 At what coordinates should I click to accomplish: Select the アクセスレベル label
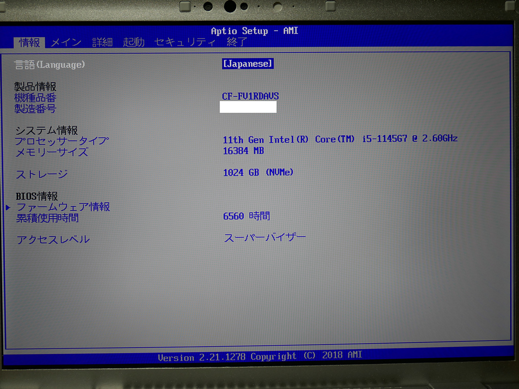53,239
